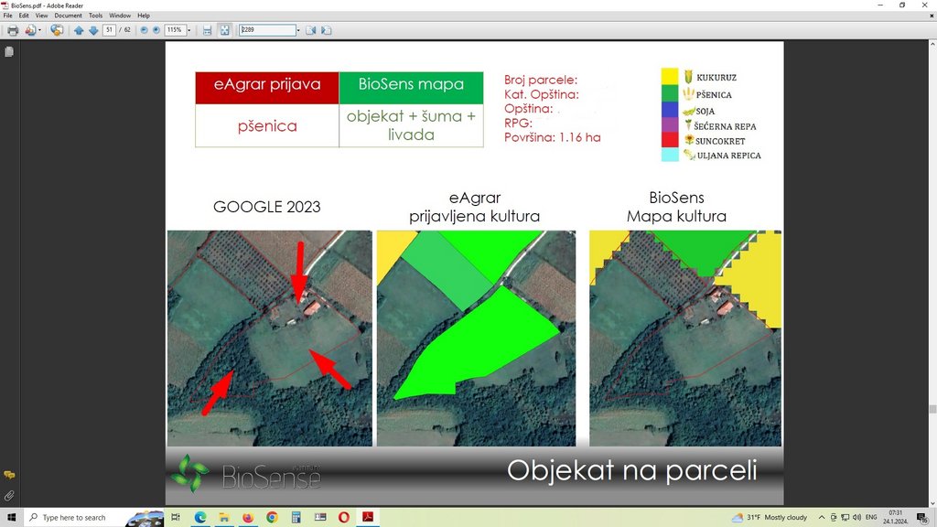Click the Find text field containing 2289
Viewport: 937px width, 527px height.
point(267,30)
